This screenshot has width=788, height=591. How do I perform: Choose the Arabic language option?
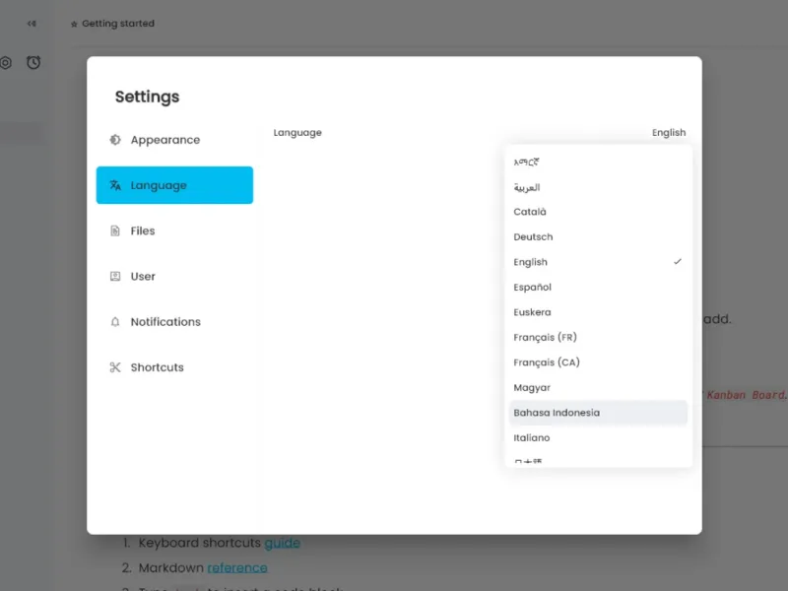click(598, 187)
